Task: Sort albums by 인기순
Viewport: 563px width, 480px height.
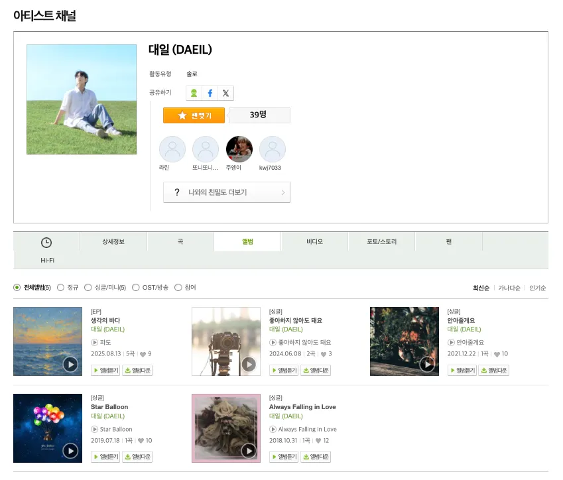Action: (537, 288)
